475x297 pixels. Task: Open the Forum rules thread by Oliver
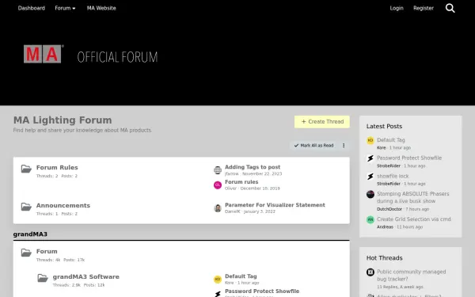(x=241, y=182)
